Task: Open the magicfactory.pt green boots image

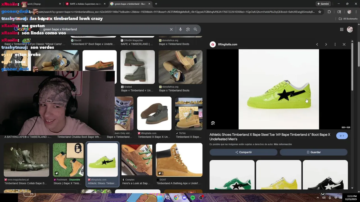Action: (x=26, y=160)
